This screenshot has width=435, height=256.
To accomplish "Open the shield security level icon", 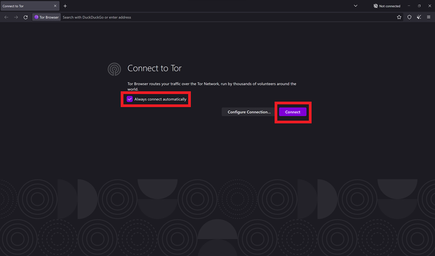I will click(409, 17).
